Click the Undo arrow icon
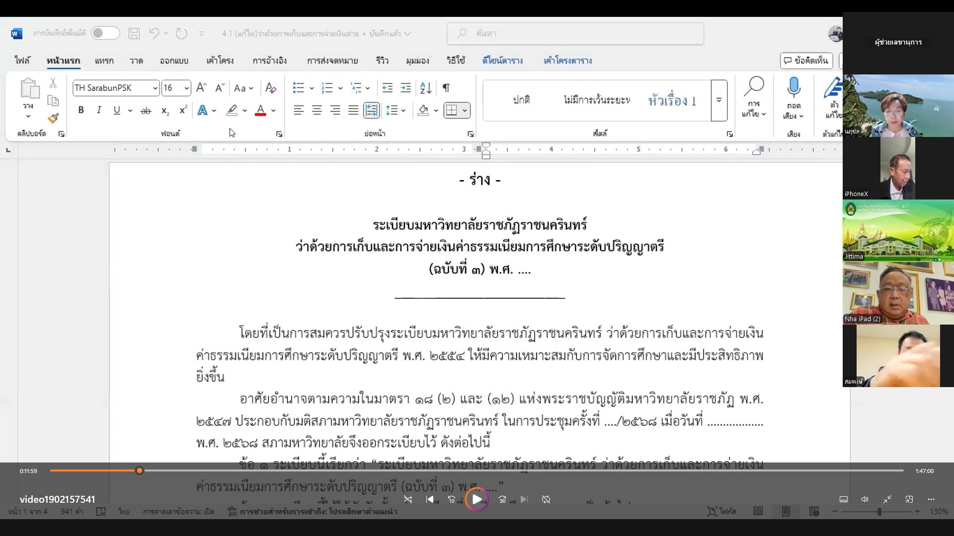This screenshot has height=536, width=954. coord(154,33)
